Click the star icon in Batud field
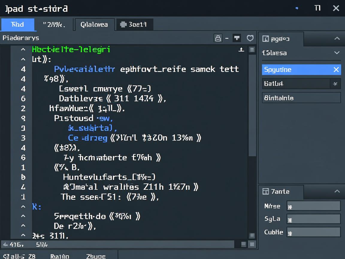Viewport: 345px width, 259px height. click(335, 84)
